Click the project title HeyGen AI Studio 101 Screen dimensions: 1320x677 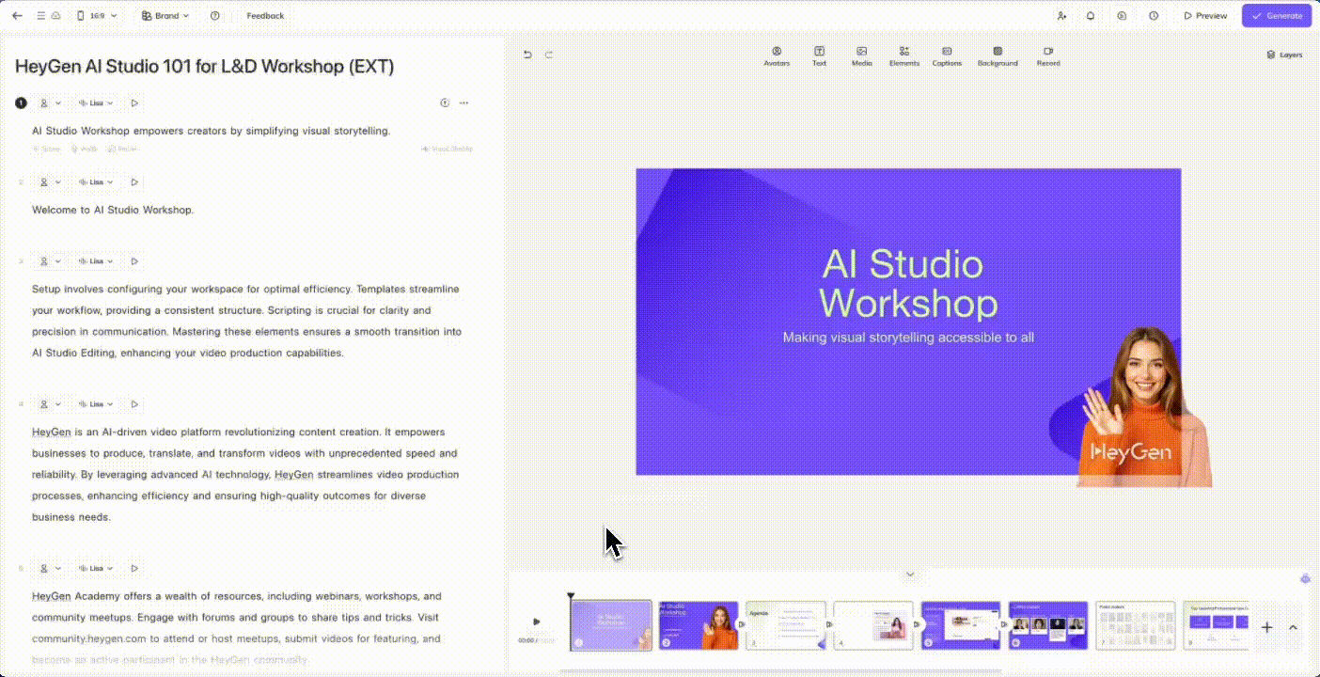coord(204,66)
